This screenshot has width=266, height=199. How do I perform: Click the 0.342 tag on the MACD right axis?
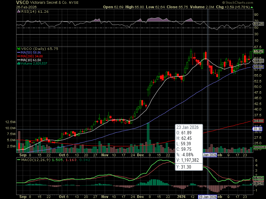tap(258, 184)
